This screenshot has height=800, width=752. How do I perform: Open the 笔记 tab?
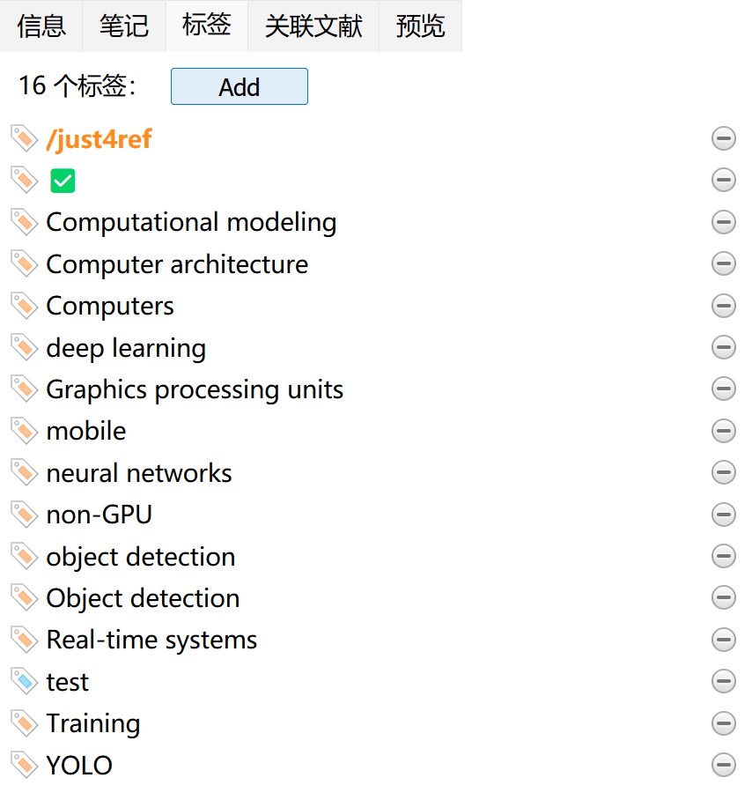pos(124,26)
